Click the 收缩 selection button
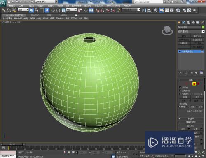Image resolution: width=206 pixels, height=158 pixels. click(185, 97)
